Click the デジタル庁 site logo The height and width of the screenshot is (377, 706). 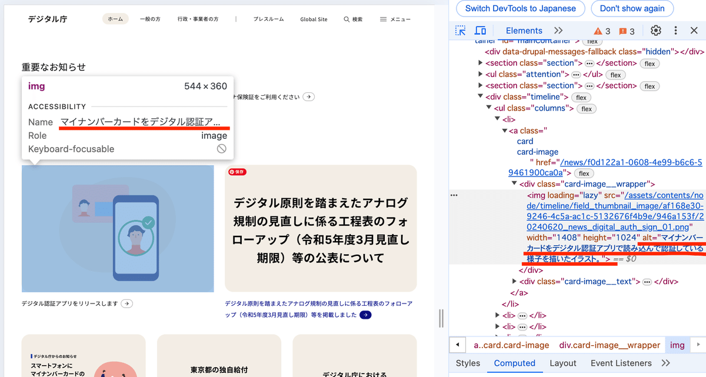(48, 19)
